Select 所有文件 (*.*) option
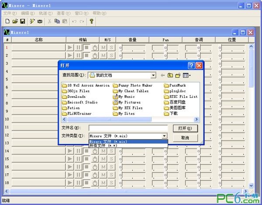Image resolution: width=262 pixels, height=205 pixels. point(128,146)
